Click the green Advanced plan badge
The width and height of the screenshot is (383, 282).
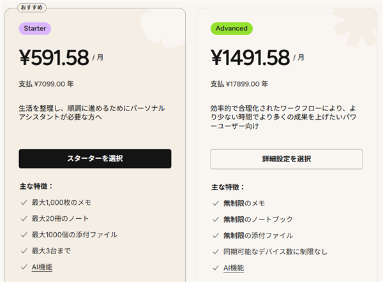pyautogui.click(x=231, y=29)
